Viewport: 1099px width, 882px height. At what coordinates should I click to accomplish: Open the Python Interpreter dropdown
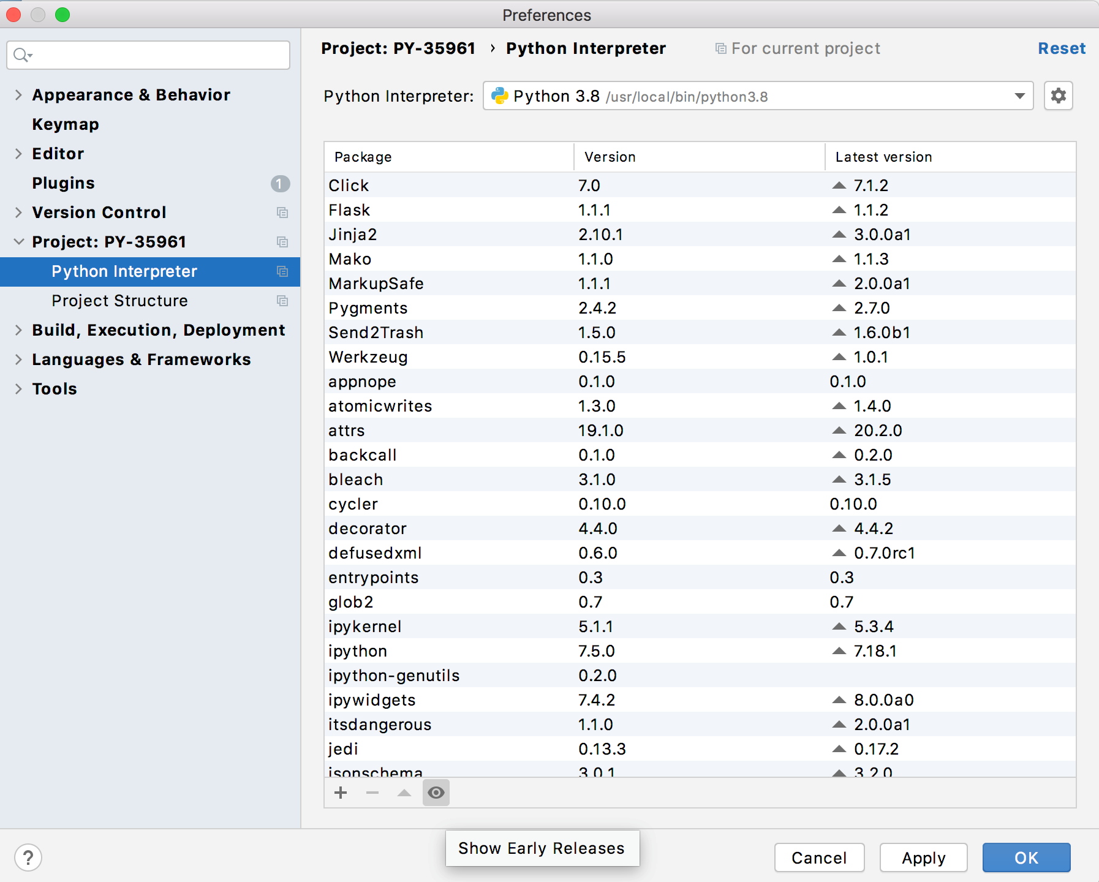click(1019, 96)
